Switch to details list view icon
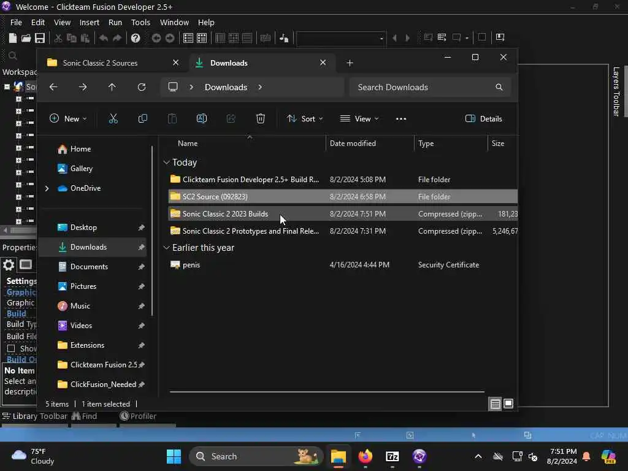The width and height of the screenshot is (628, 471). coord(495,404)
